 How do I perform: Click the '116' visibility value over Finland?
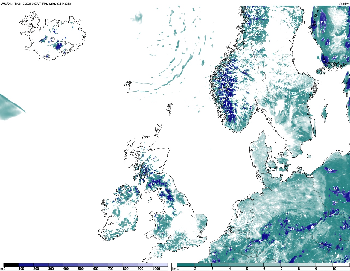[x=323, y=22]
